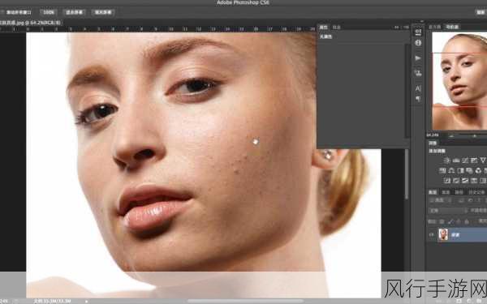Viewport: 487px width, 304px height.
Task: Click the Background layer thumbnail
Action: click(x=443, y=234)
